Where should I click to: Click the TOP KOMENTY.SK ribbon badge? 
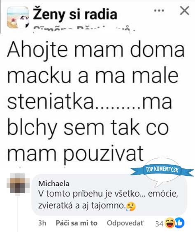(162, 170)
